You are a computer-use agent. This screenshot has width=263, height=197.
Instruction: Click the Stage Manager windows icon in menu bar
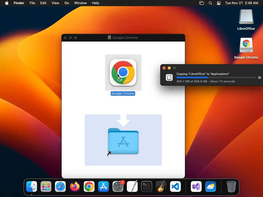(201, 3)
